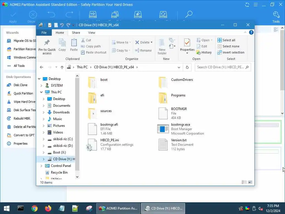Click Disk Clone in AOMEI sidebar
Viewport: 285px width, 214px height.
pos(20,85)
